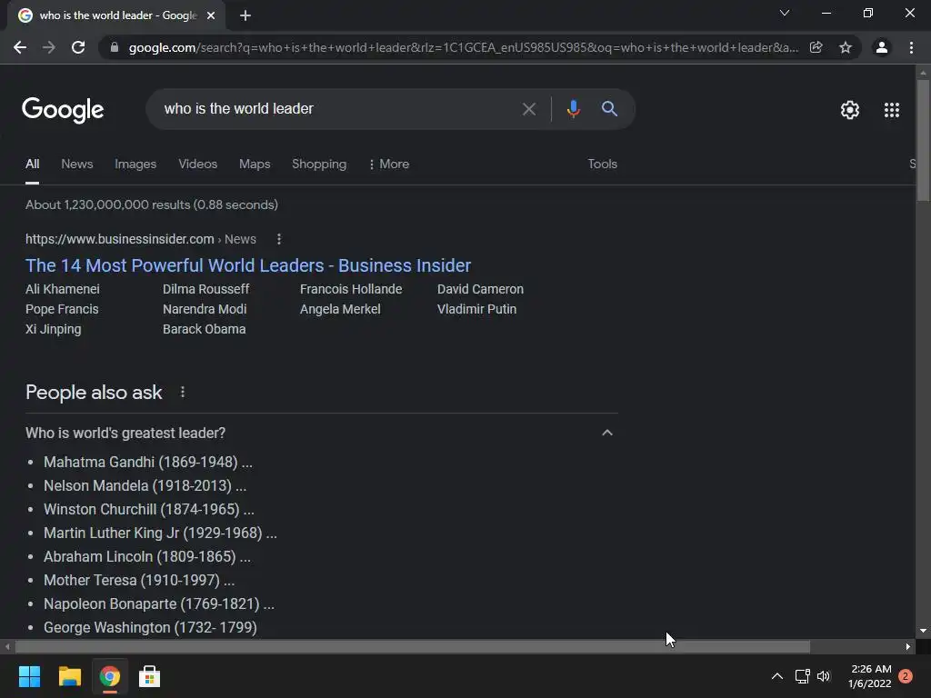Screen dimensions: 931x698
Task: Click 'Vladimir Putin' in result list
Action: point(476,309)
